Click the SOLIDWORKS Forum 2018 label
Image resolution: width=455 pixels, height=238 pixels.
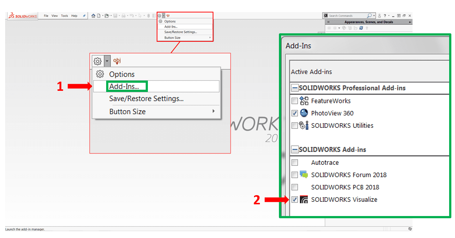coord(349,175)
